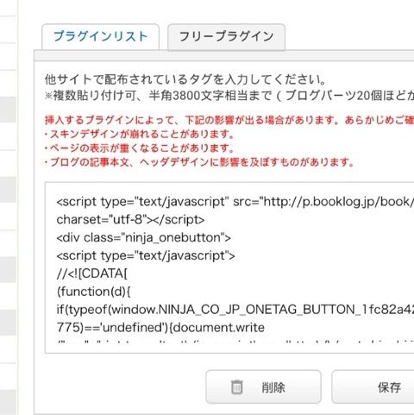Click the trash can icon on 削除
The height and width of the screenshot is (415, 414).
pyautogui.click(x=237, y=387)
